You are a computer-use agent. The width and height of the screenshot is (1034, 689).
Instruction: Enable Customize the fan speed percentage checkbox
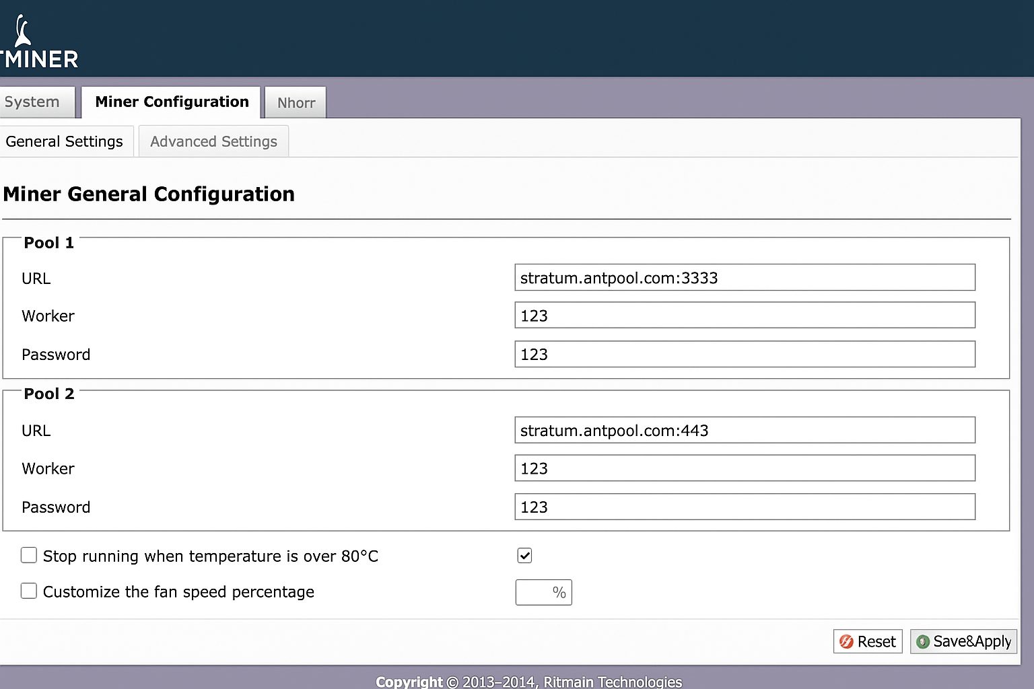[28, 591]
